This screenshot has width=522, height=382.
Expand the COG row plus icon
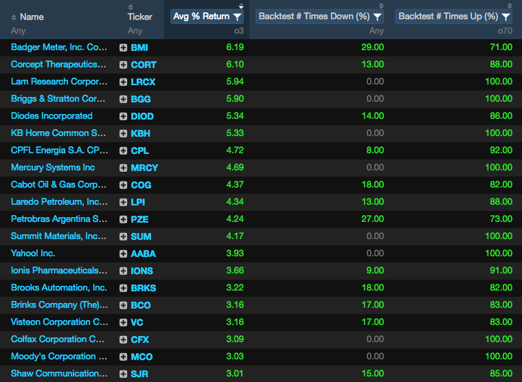point(123,186)
